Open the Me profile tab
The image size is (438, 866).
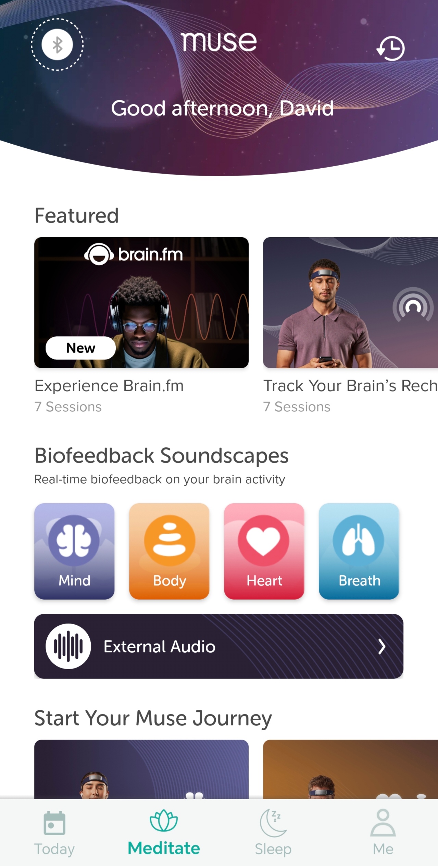tap(383, 833)
